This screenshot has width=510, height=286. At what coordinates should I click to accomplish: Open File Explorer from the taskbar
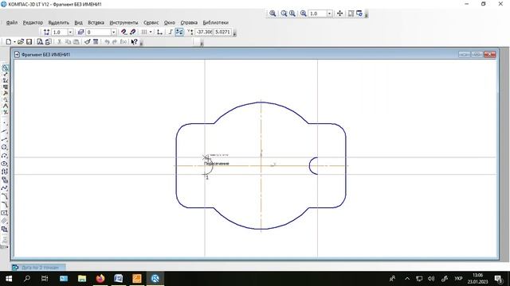pos(82,279)
